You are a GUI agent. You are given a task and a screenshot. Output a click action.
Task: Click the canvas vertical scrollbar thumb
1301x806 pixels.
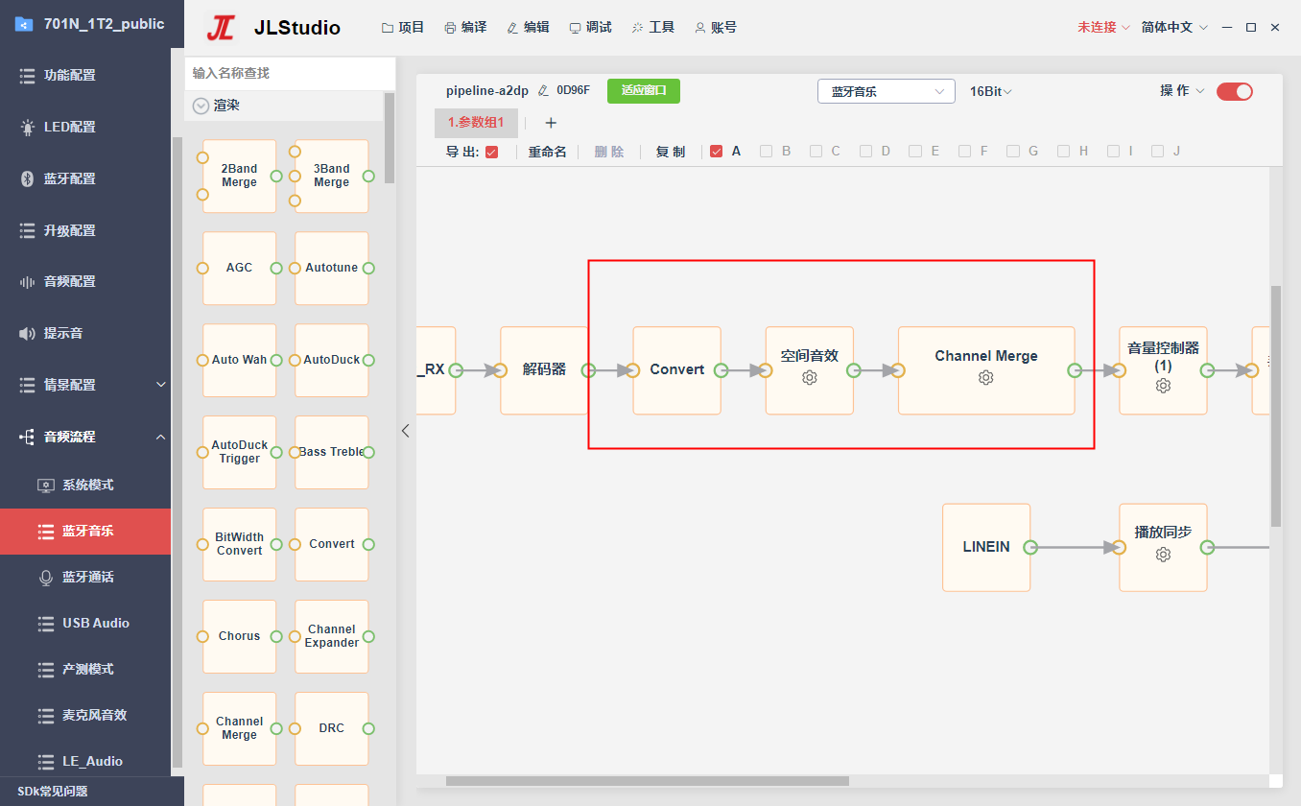click(x=1276, y=406)
